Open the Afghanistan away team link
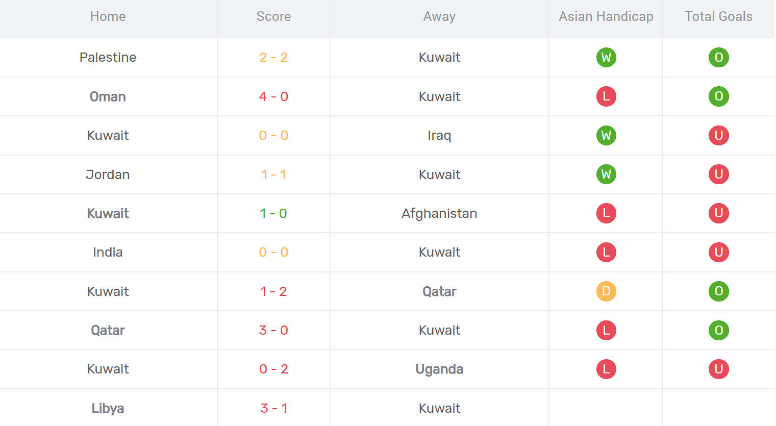The image size is (776, 426). pos(439,213)
